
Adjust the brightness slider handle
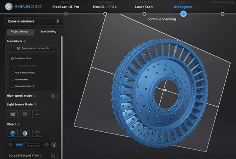[x=25, y=144]
